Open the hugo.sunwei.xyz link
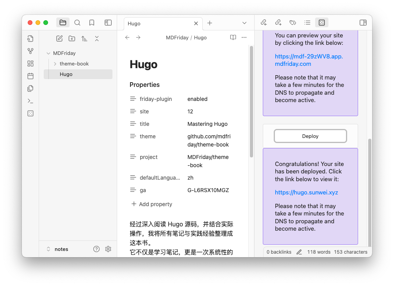394x286 pixels. (306, 192)
